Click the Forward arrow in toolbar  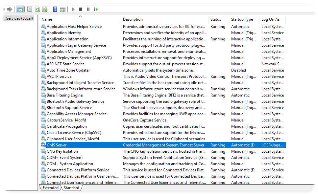9,9
